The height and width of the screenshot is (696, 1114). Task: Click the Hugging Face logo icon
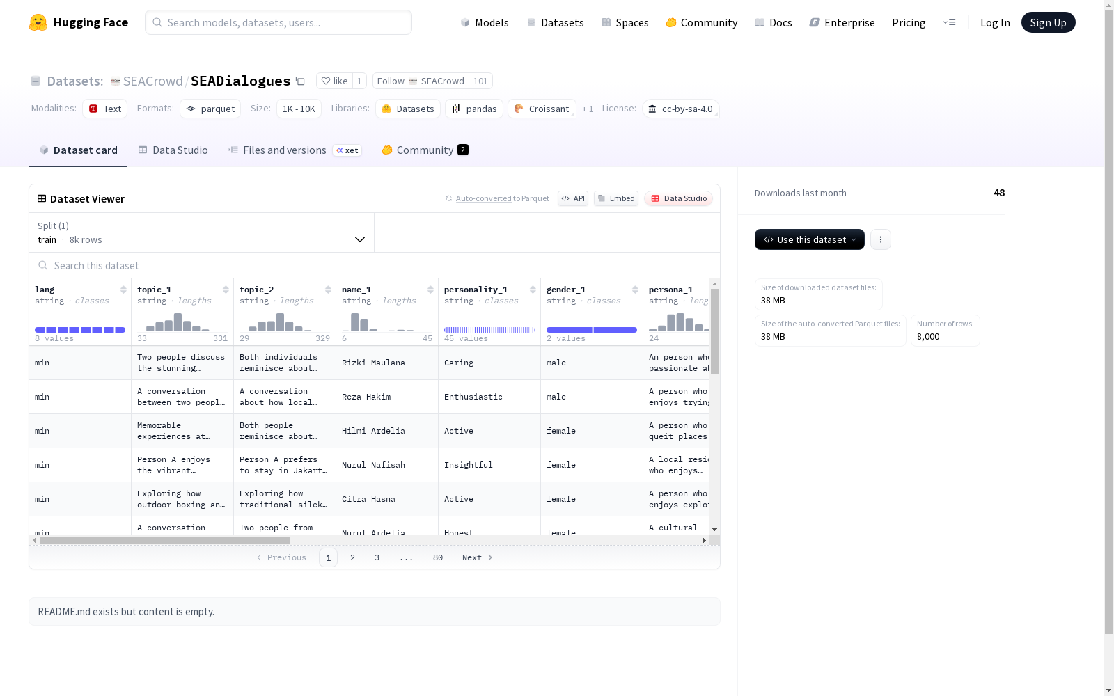click(38, 22)
